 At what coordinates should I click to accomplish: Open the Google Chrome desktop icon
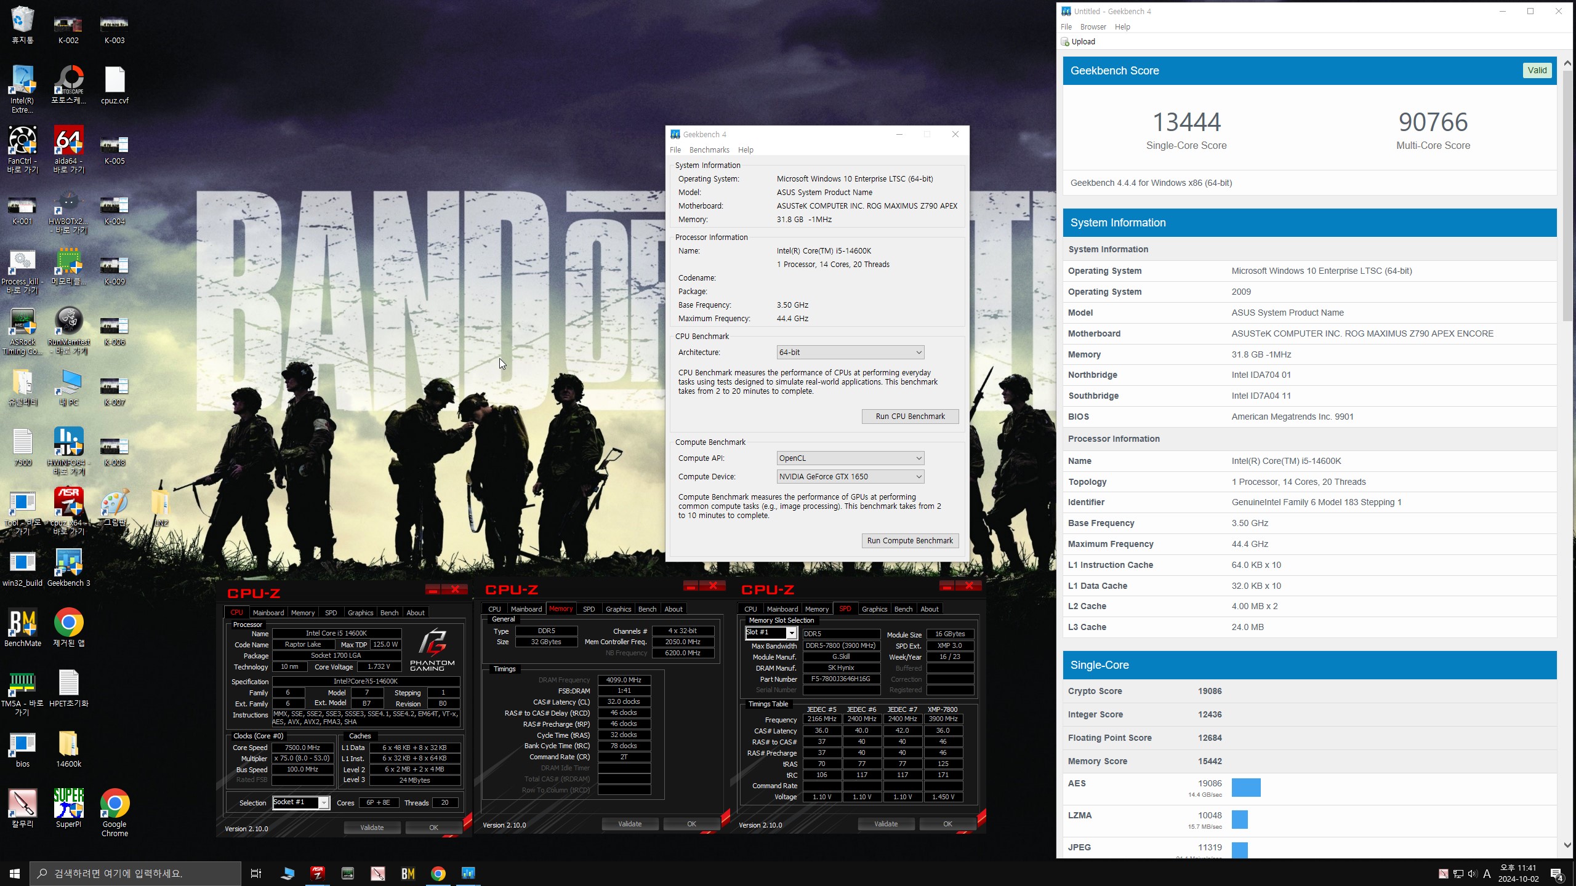tap(115, 812)
